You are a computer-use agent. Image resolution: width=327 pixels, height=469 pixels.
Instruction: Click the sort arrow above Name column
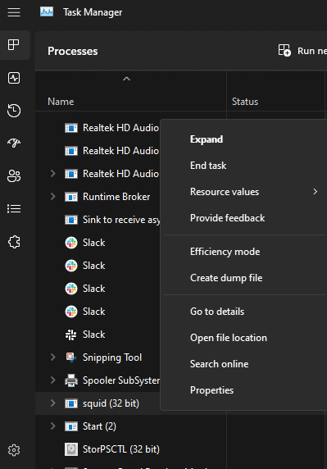point(127,79)
